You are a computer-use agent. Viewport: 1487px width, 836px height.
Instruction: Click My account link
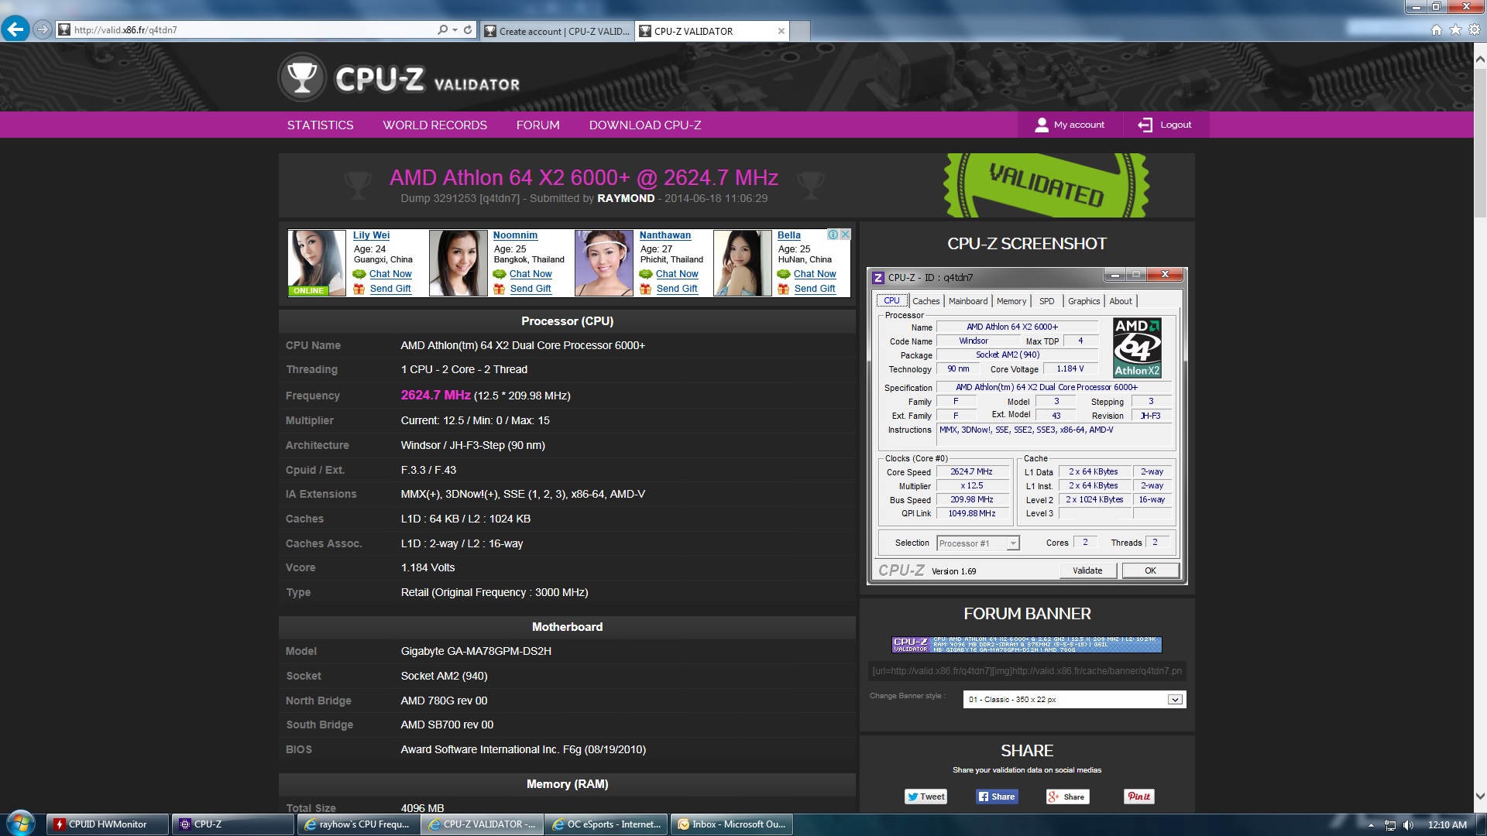(1079, 125)
